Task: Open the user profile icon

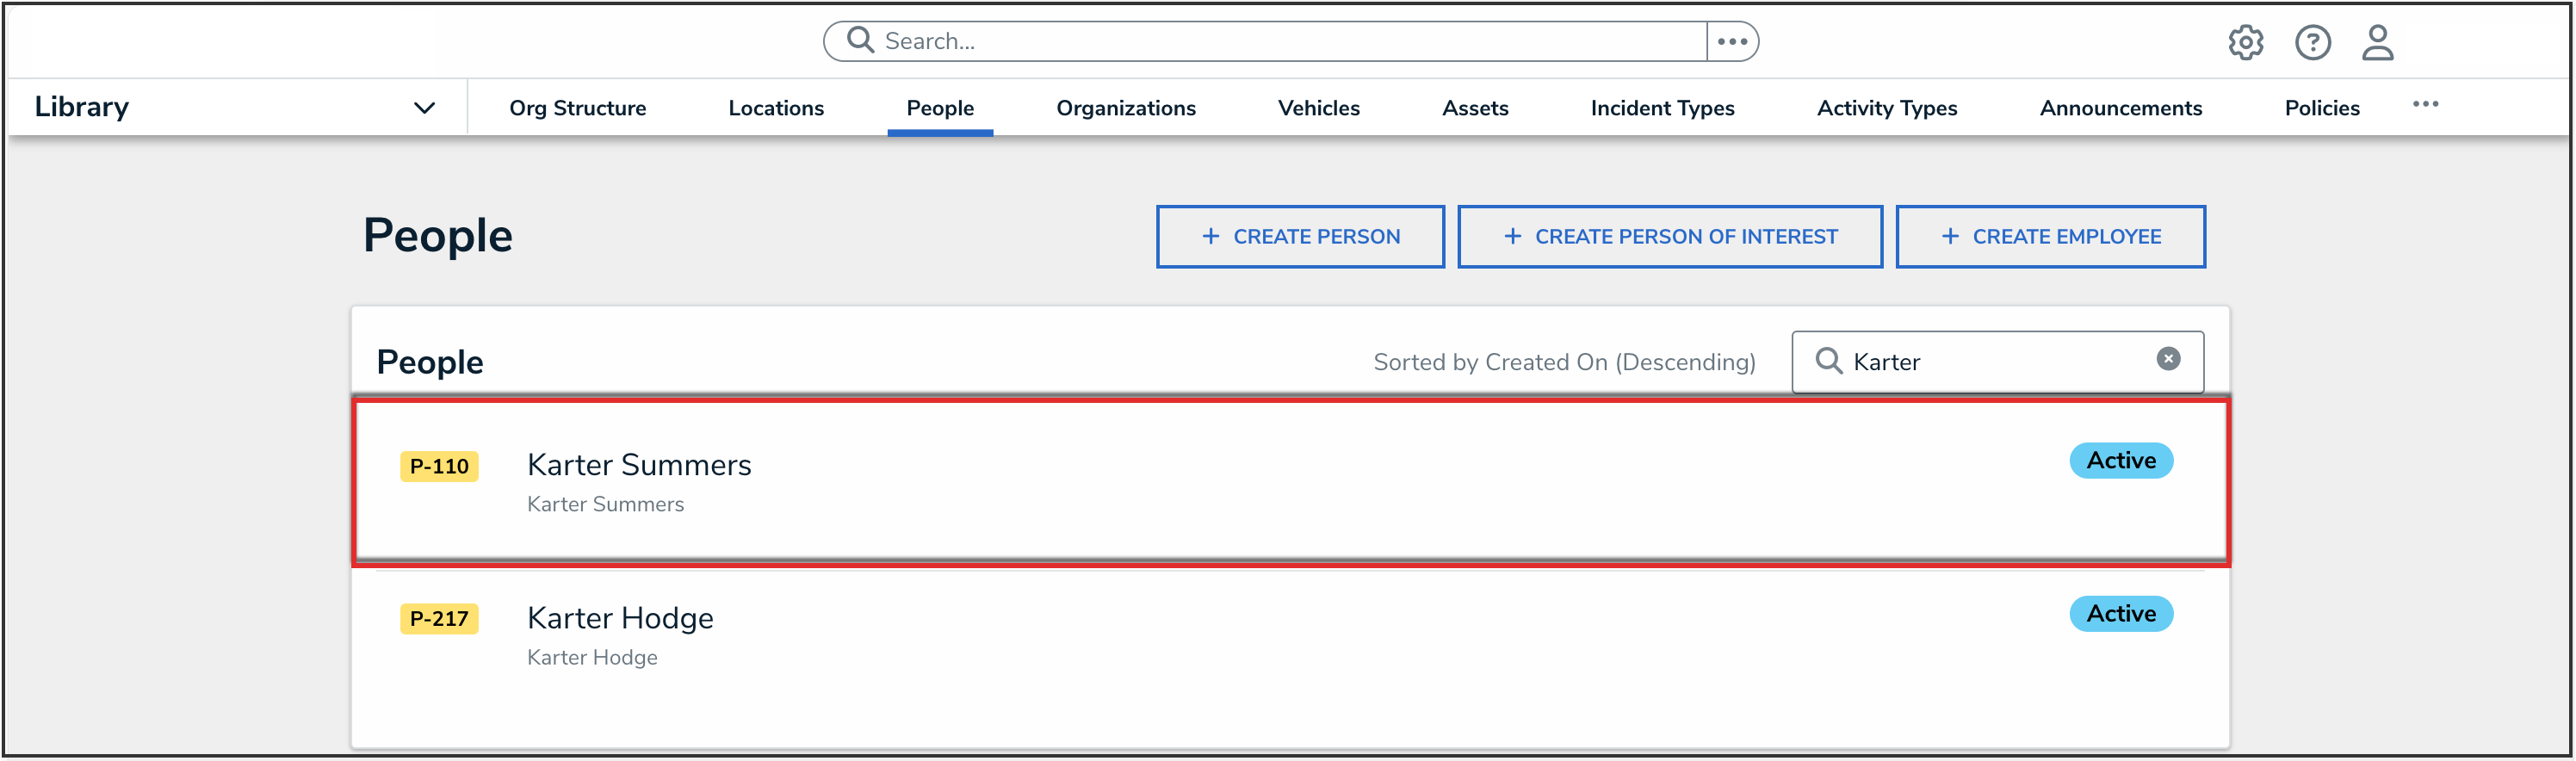Action: pyautogui.click(x=2377, y=42)
